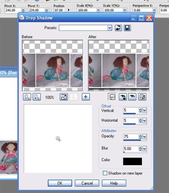169x193 pixels.
Task: Enable Shadow on new layer checkbox
Action: coord(105,173)
